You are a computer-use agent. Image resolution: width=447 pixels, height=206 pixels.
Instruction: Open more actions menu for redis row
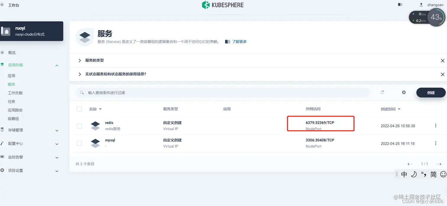pyautogui.click(x=435, y=125)
